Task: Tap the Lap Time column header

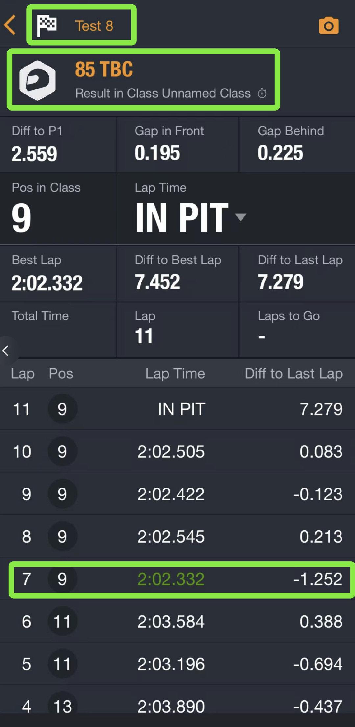Action: [175, 374]
